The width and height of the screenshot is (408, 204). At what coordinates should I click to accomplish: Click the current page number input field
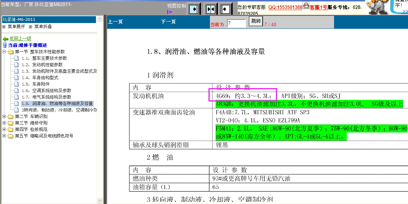236,23
